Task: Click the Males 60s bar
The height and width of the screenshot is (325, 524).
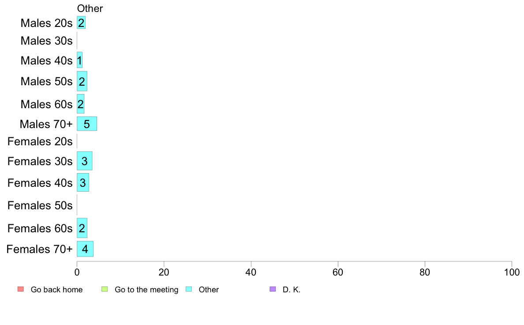Action: point(81,104)
